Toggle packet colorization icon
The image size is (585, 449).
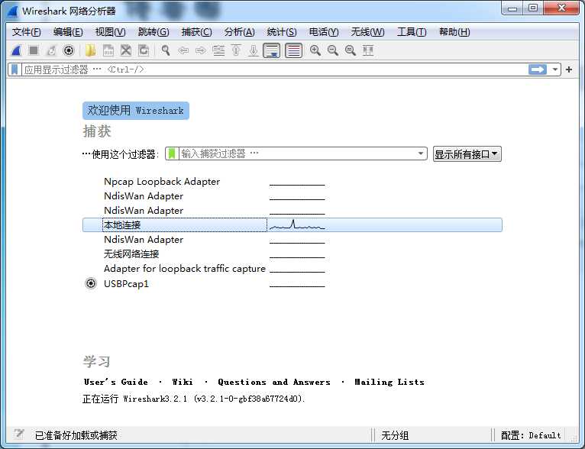293,50
